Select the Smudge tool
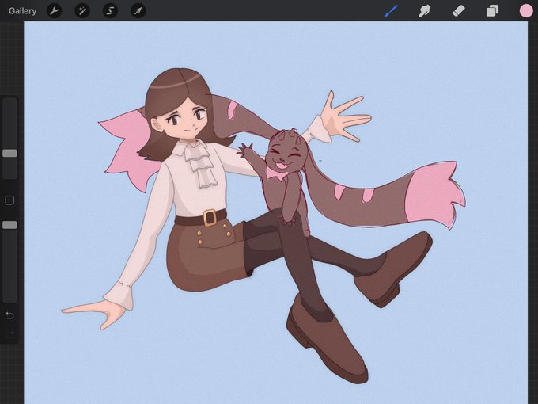This screenshot has height=404, width=538. [425, 11]
